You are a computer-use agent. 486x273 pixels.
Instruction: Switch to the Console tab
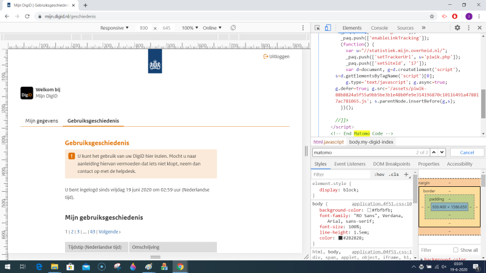[379, 28]
